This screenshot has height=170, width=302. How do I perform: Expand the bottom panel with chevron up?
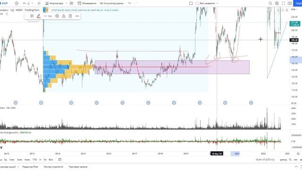pos(296,167)
